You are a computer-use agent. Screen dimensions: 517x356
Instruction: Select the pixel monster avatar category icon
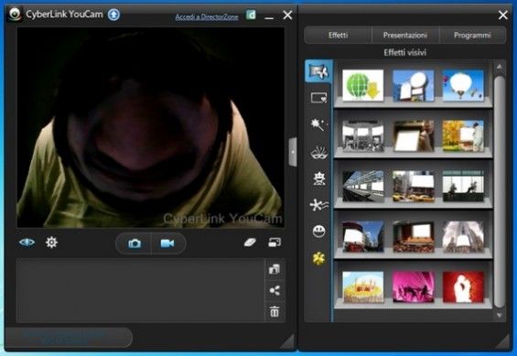318,178
